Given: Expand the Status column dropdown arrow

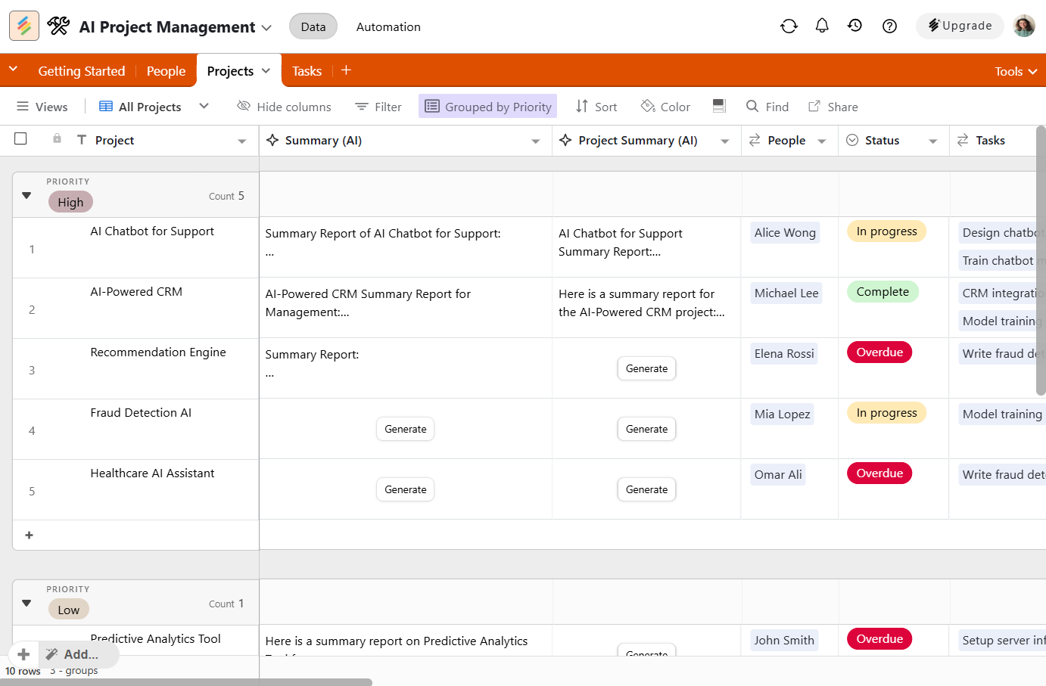Looking at the screenshot, I should coord(932,141).
